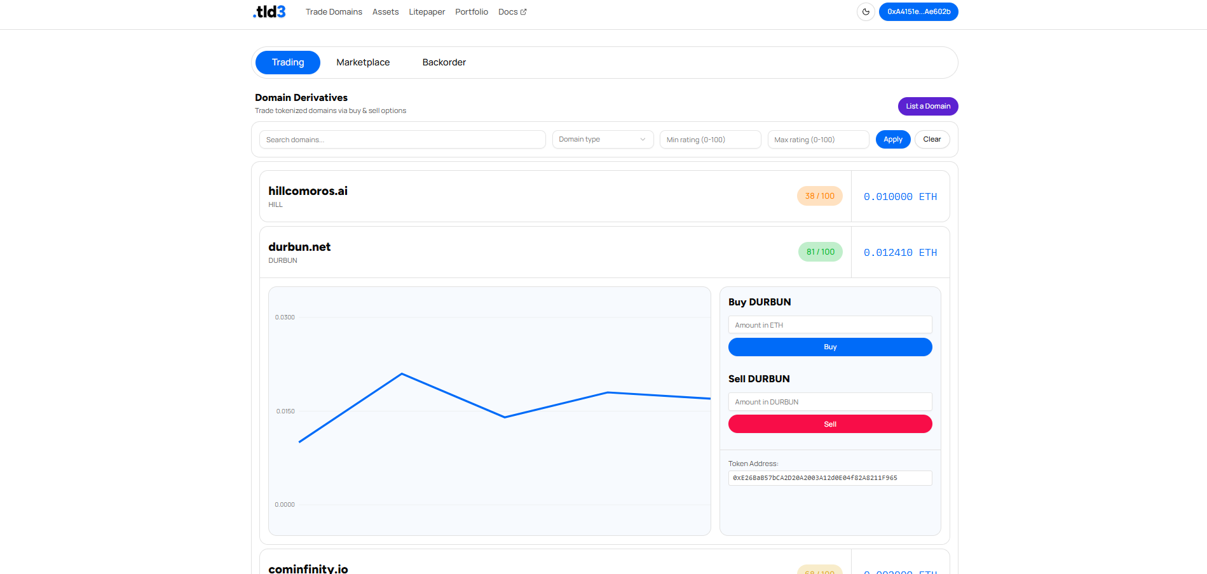
Task: Focus the Amount in DURBUN field
Action: click(x=829, y=402)
